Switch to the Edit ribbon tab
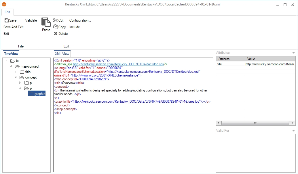The image size is (298, 174). [x=7, y=12]
